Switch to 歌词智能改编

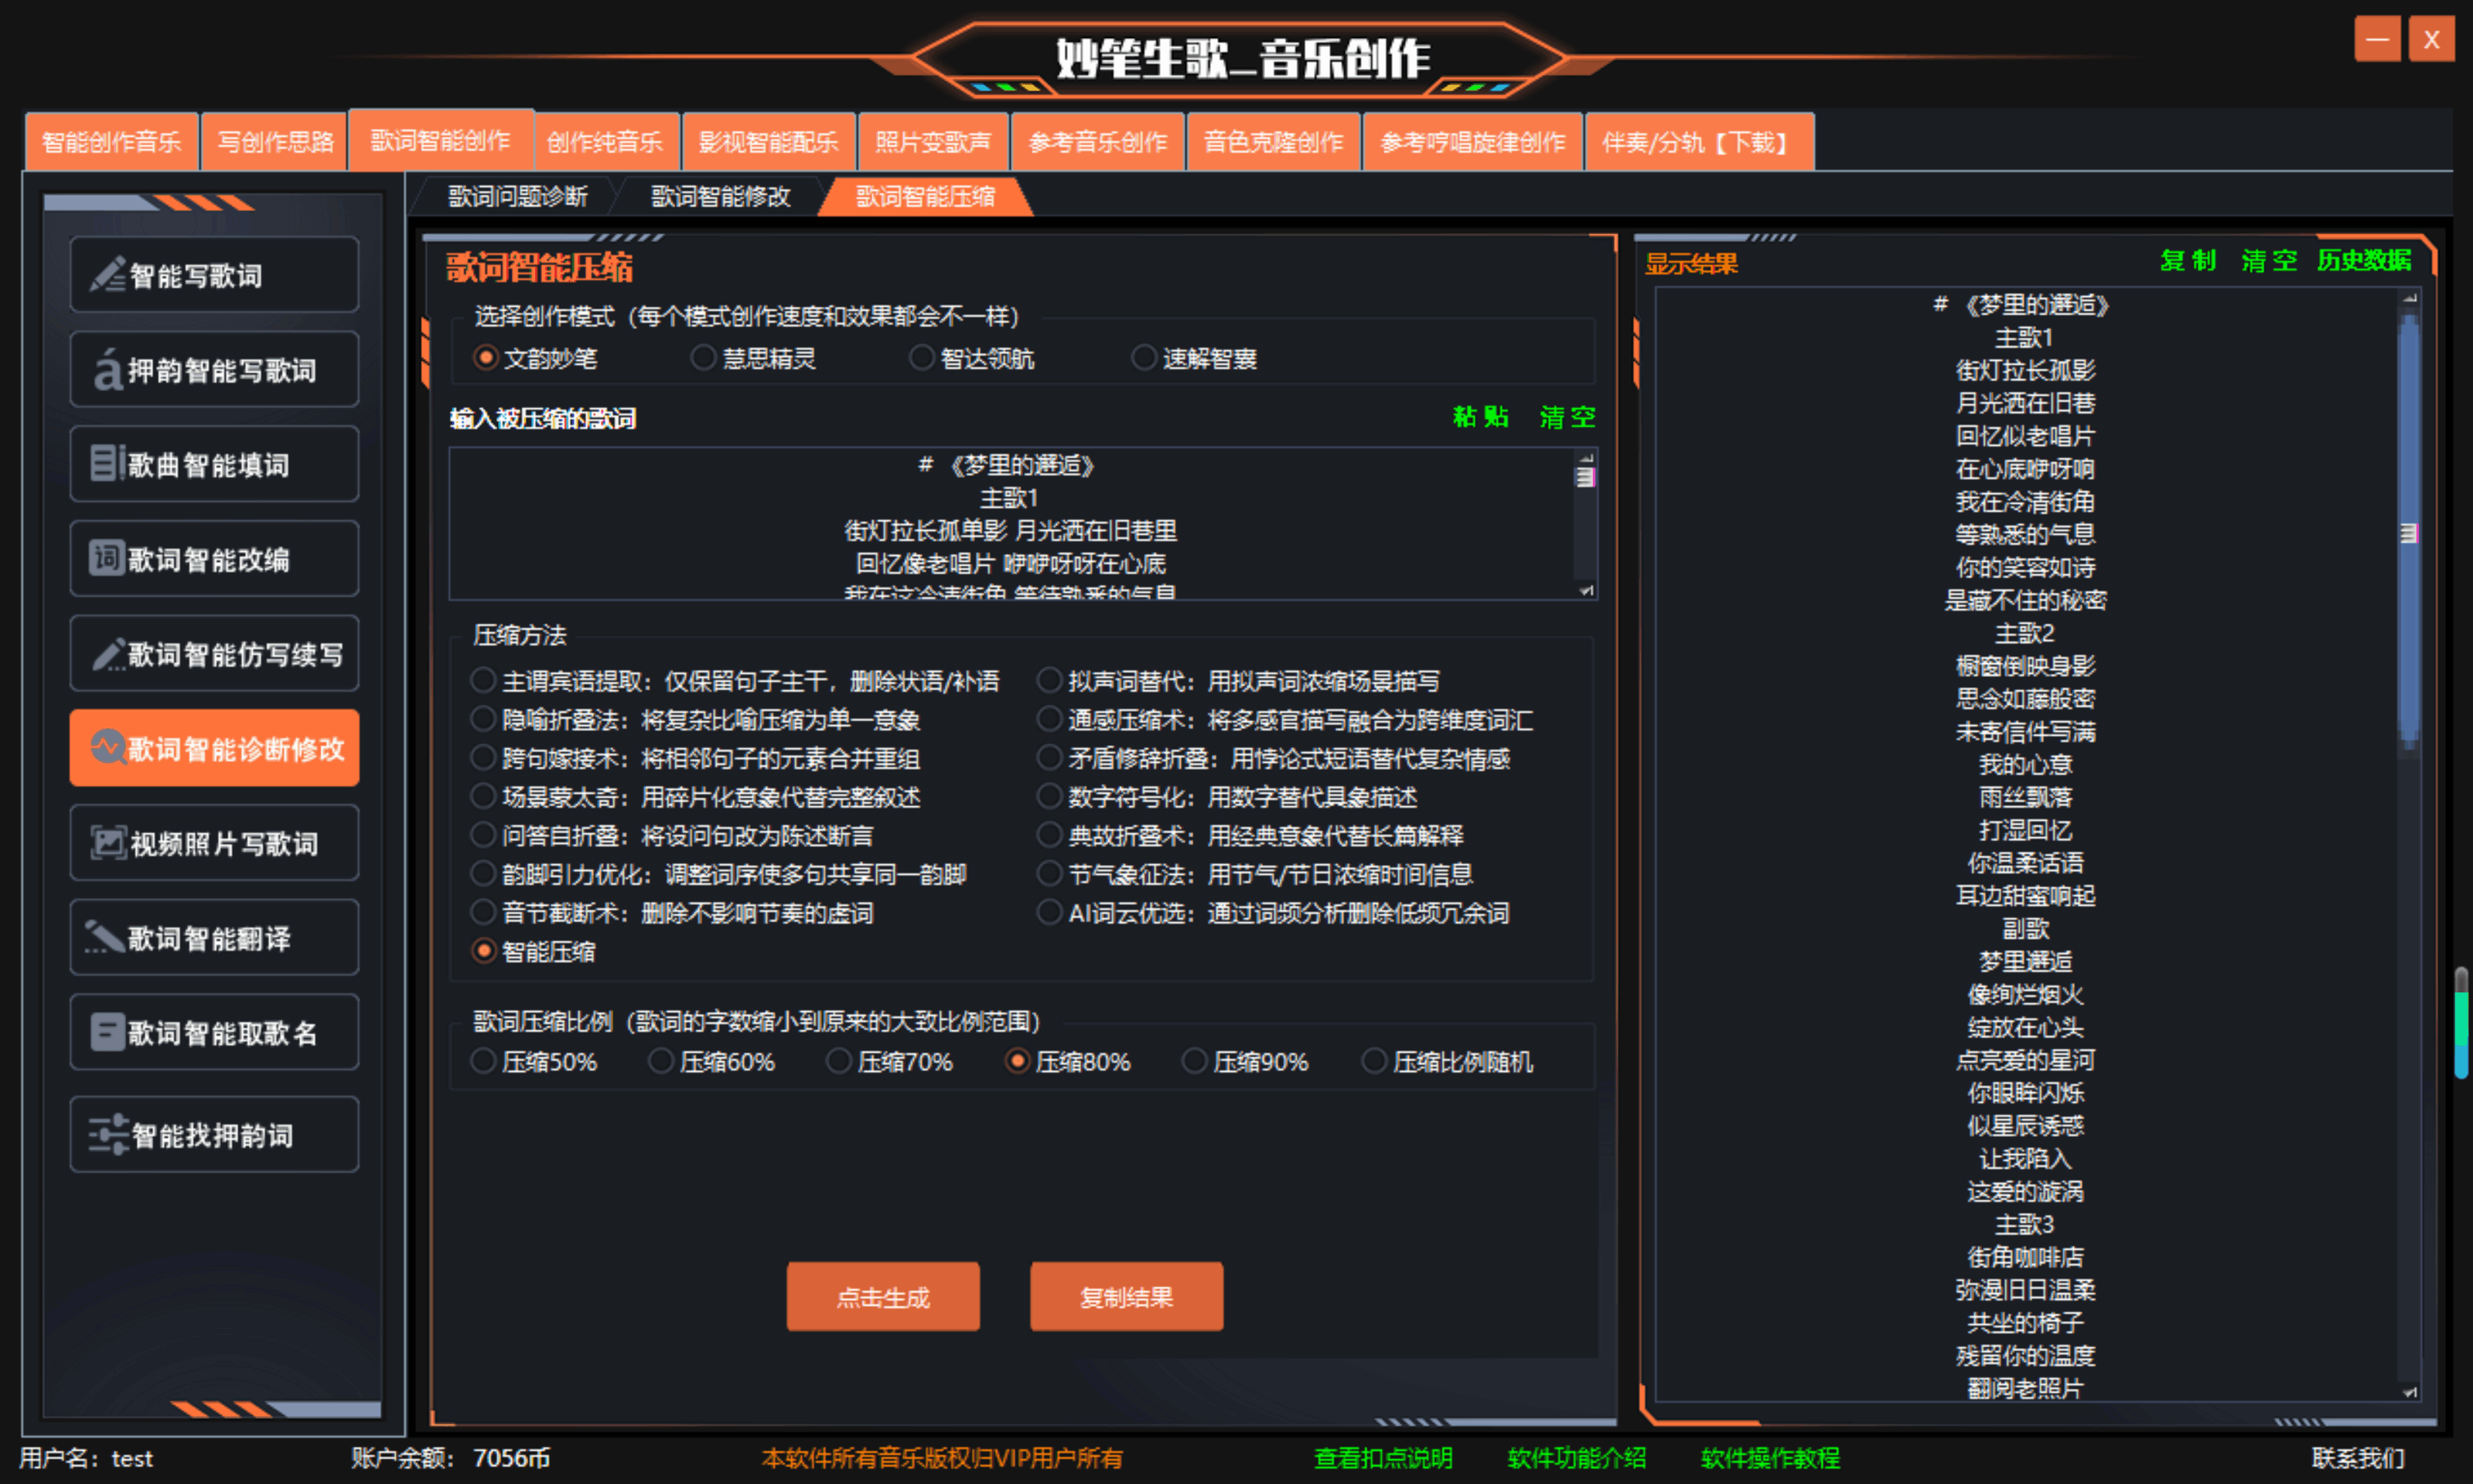(x=213, y=558)
